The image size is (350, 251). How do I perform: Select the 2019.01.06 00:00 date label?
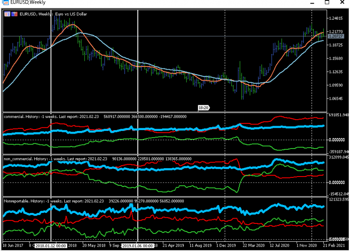coord(138,246)
